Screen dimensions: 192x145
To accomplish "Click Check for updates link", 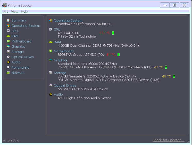I will coord(168,140).
